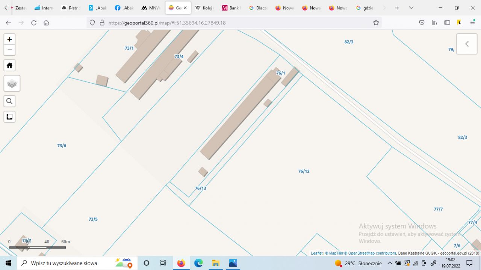Click the geoportal360.pl address bar

(x=234, y=23)
